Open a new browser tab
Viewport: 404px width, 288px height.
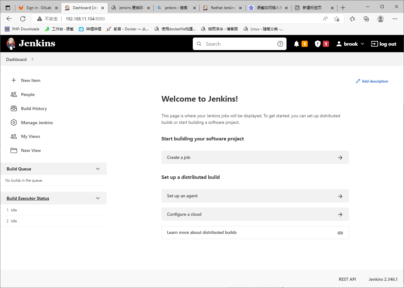point(343,8)
